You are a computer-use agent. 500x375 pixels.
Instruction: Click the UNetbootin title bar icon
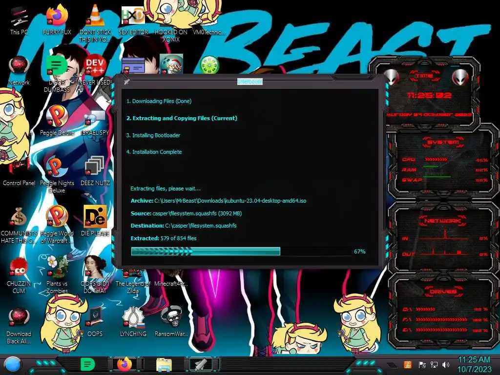click(x=127, y=82)
